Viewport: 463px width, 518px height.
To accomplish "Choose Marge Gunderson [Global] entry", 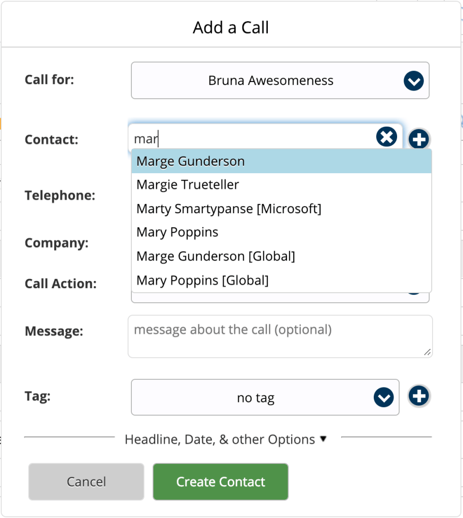I will click(216, 256).
